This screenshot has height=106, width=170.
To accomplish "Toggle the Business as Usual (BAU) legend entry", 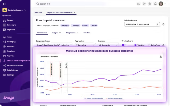I will coord(114,98).
